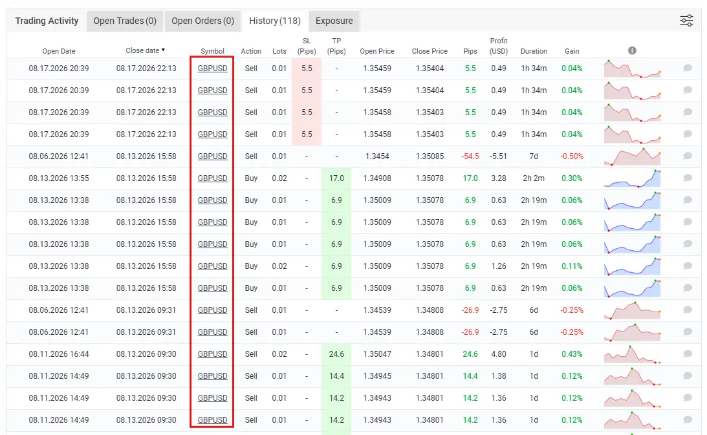707x435 pixels.
Task: Toggle Close date sort arrow
Action: tap(163, 50)
